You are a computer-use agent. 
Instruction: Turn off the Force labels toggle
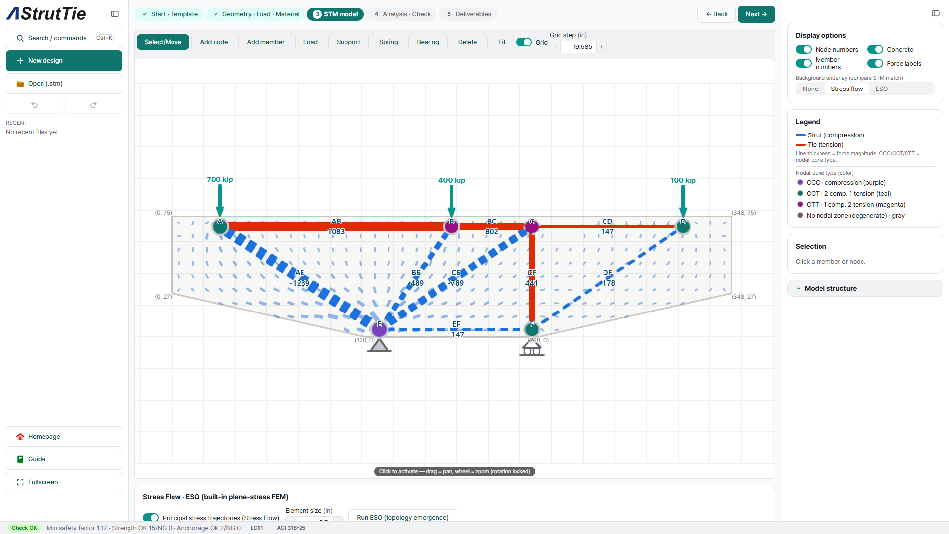[x=875, y=63]
